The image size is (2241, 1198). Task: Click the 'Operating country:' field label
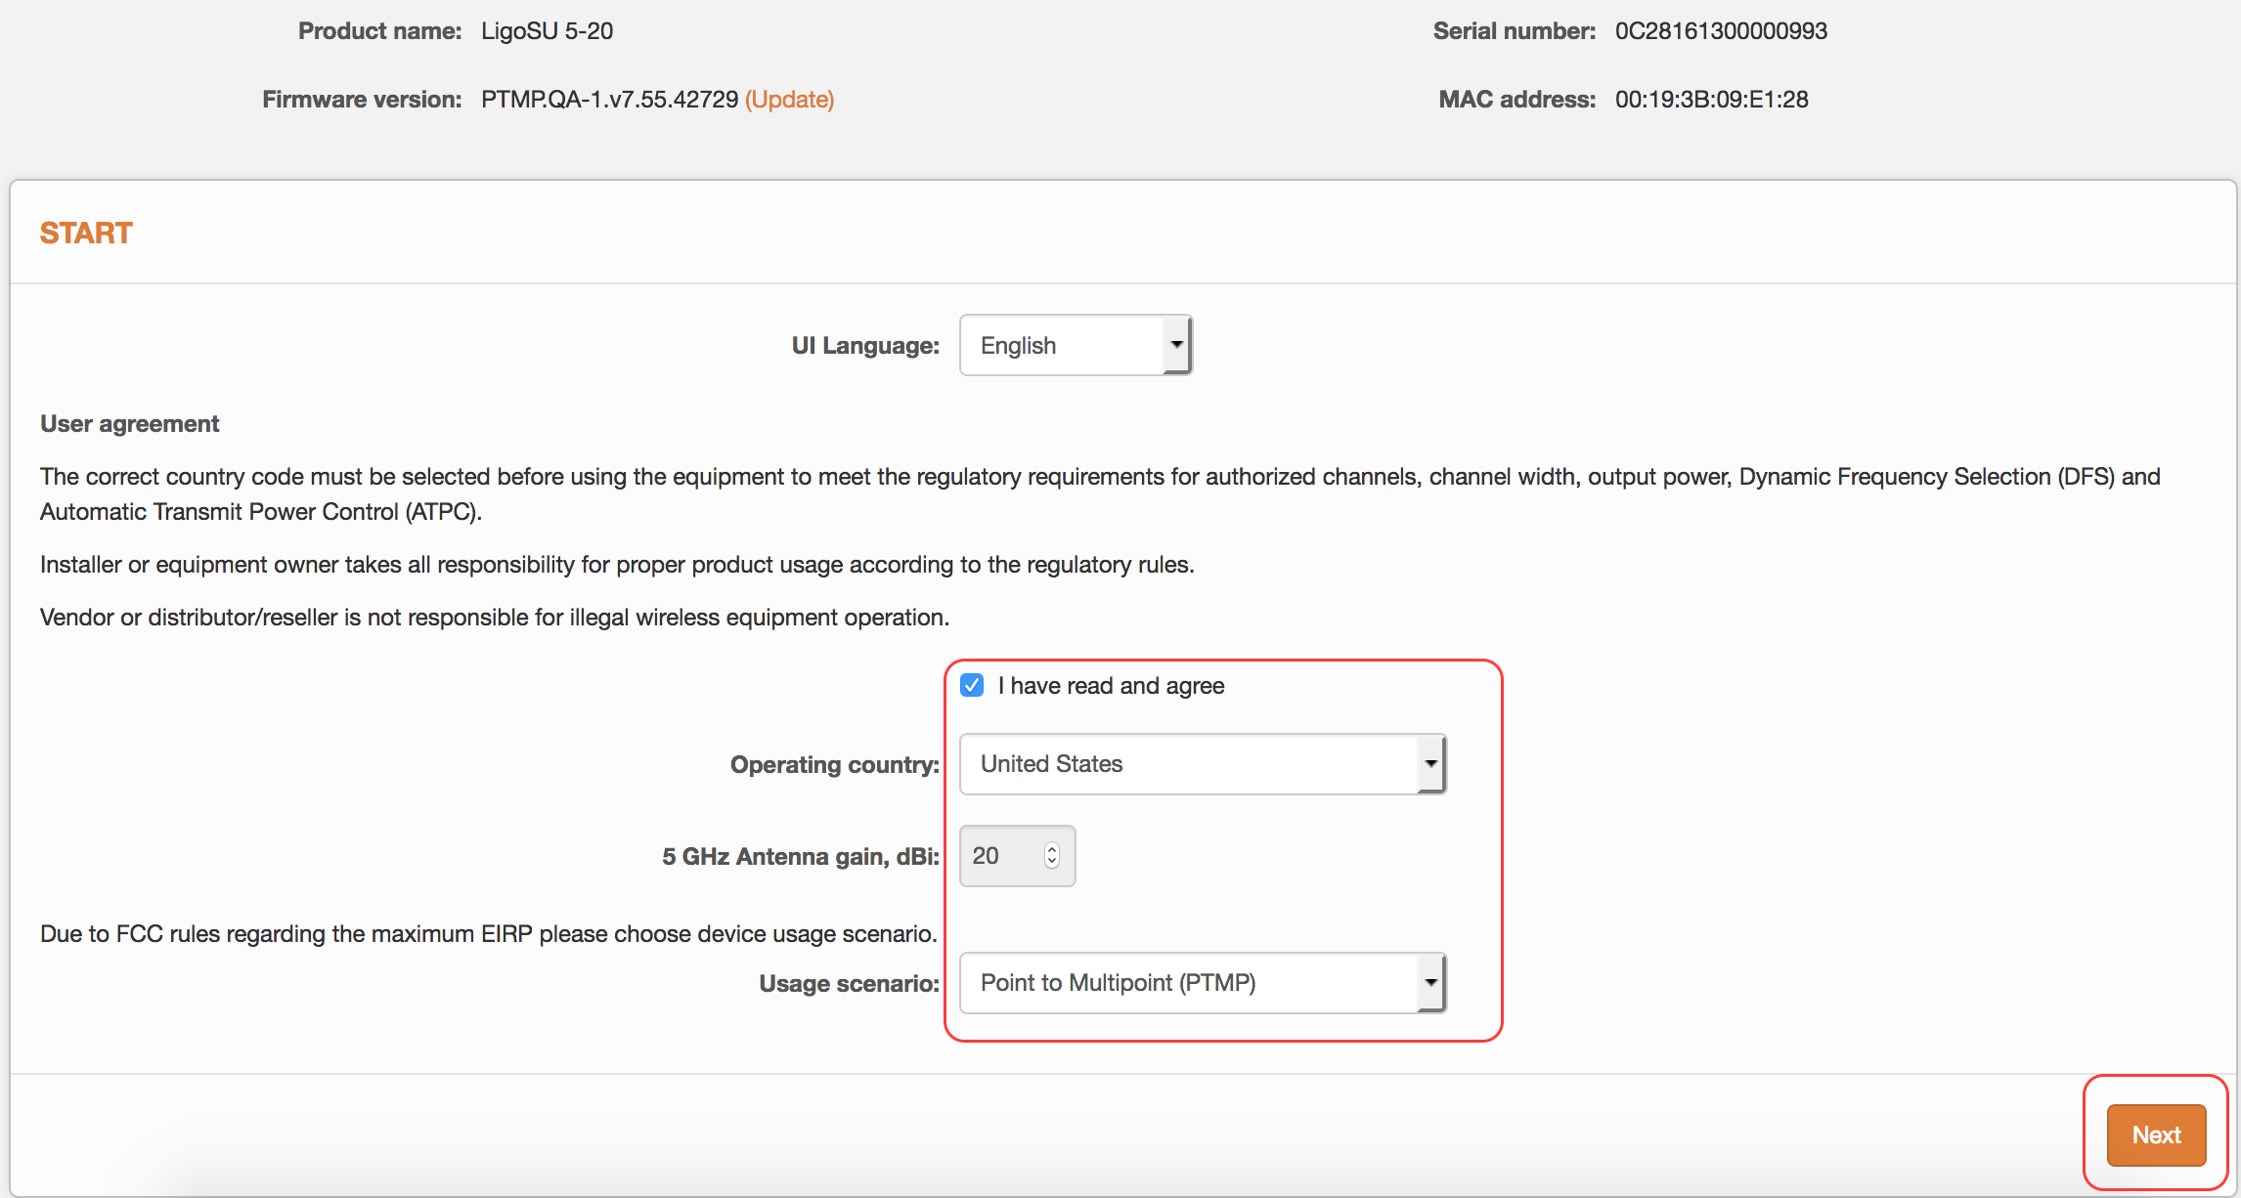pos(834,765)
